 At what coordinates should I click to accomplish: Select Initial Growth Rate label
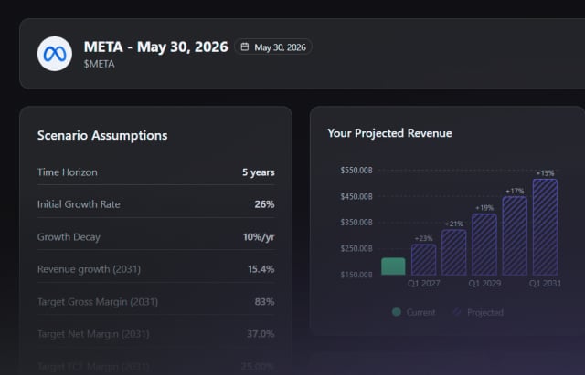coord(79,204)
